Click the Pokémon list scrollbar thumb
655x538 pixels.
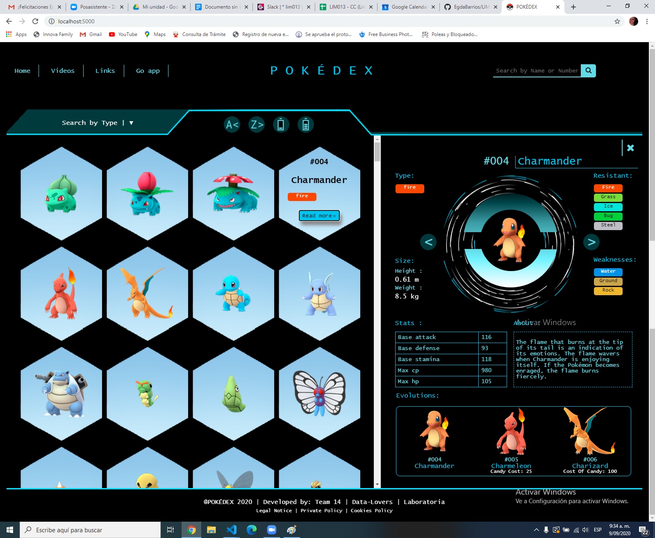377,151
